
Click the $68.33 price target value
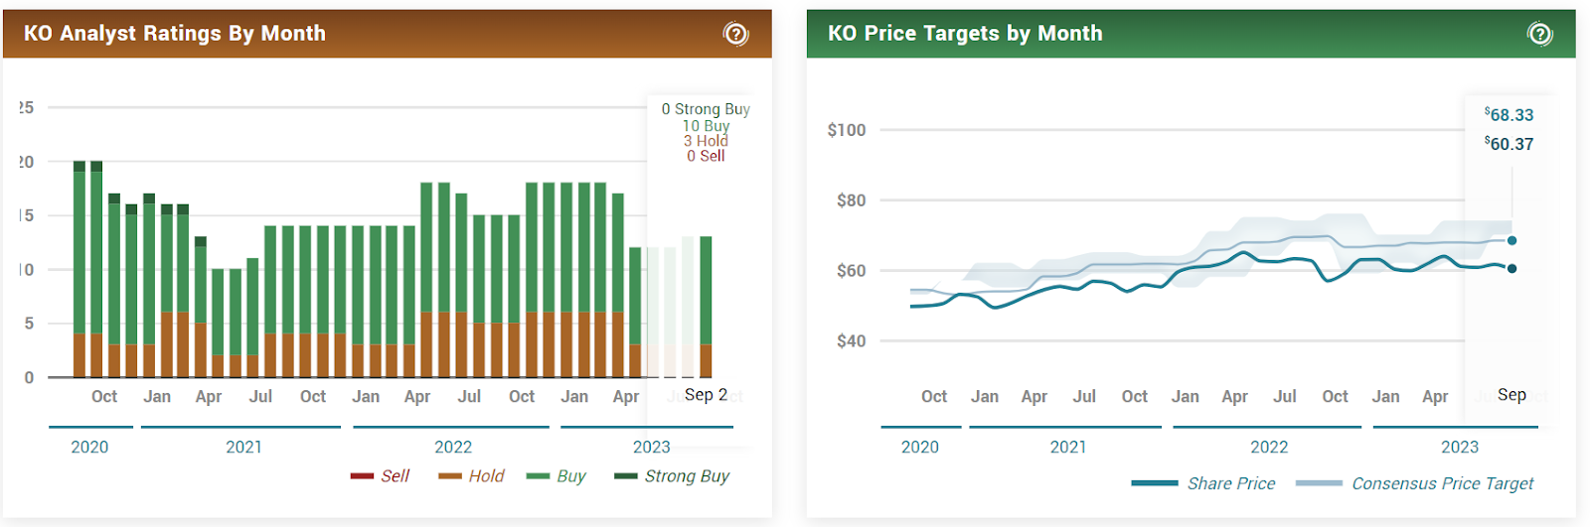[1510, 115]
